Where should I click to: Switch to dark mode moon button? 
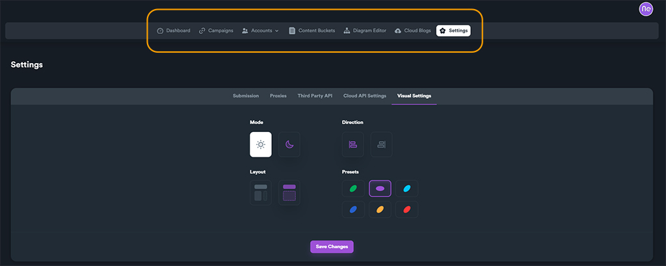[289, 144]
